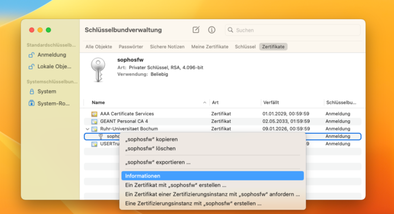Maximize the window with green button
The image size is (394, 214).
tap(48, 30)
